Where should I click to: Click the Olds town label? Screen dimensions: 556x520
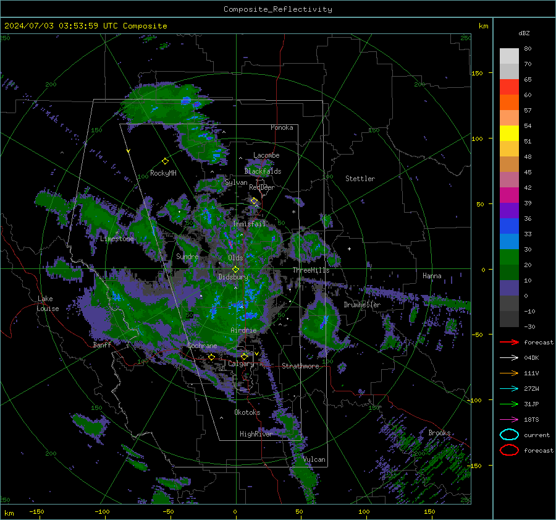[x=235, y=258]
